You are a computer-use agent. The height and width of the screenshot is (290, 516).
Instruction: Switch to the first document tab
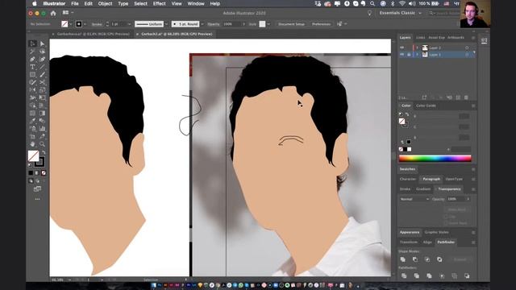point(94,34)
